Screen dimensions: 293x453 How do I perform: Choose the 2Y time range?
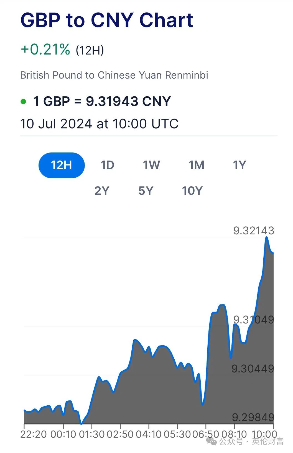coord(102,191)
